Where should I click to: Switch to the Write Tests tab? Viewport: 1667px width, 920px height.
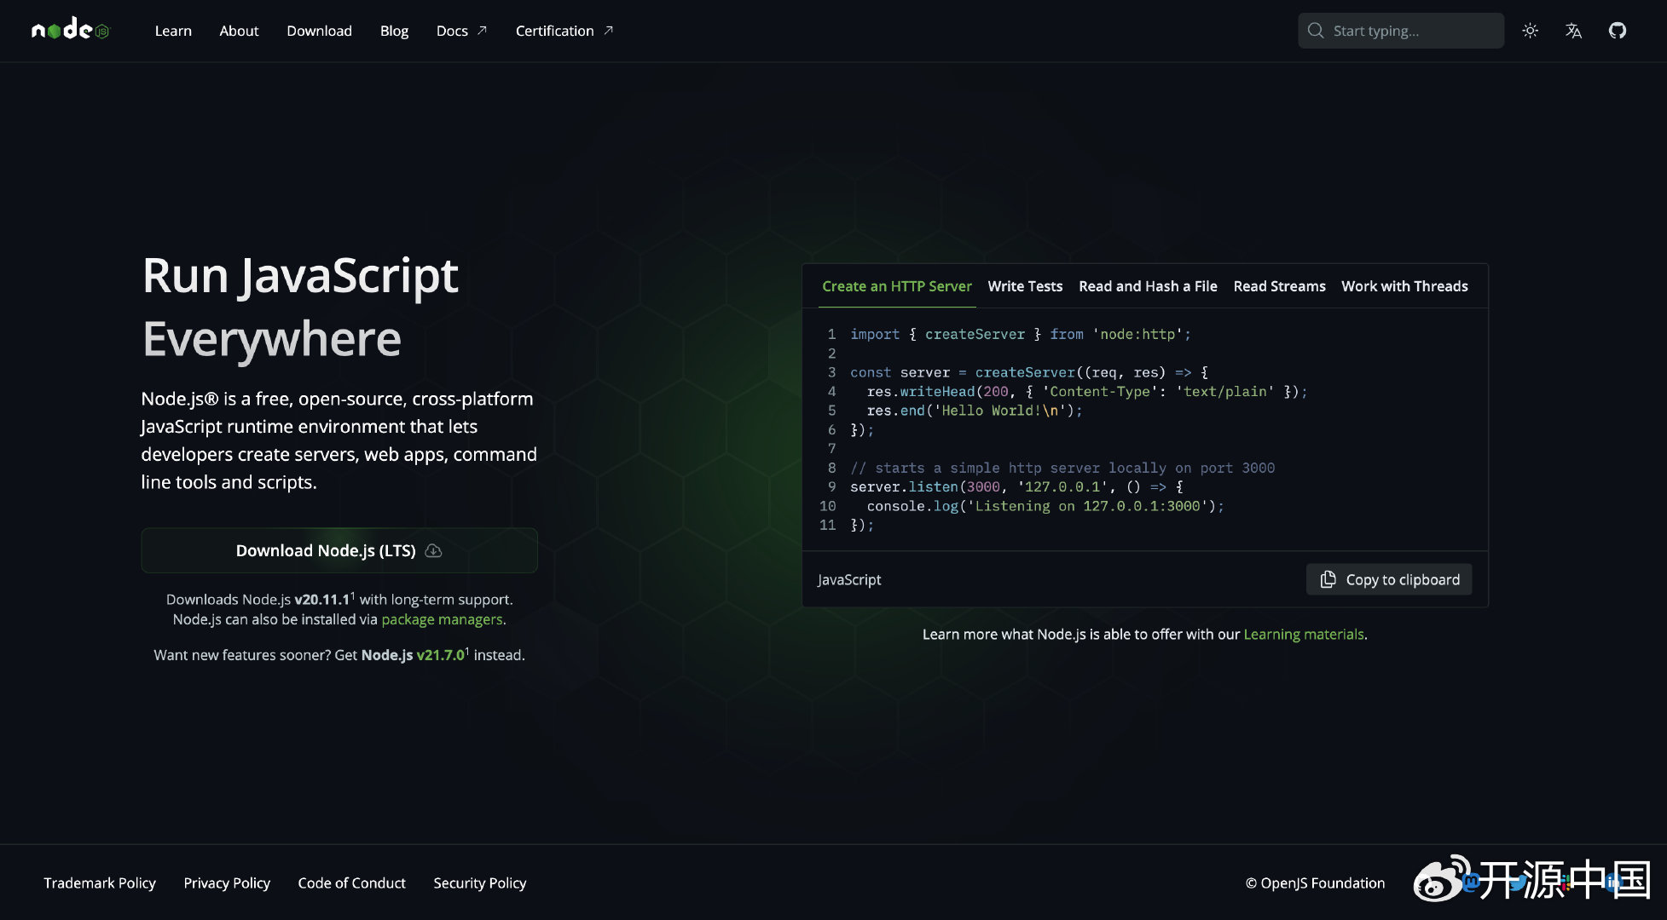(1025, 286)
